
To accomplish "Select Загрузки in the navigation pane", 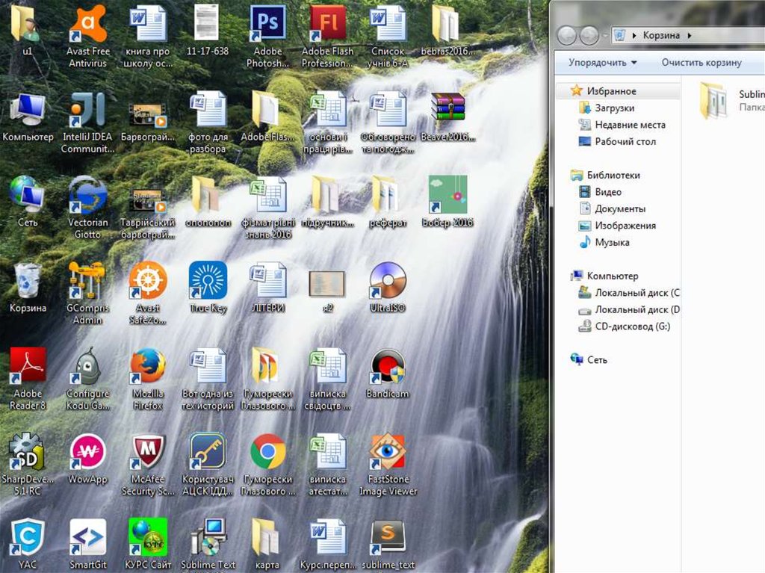I will (614, 108).
